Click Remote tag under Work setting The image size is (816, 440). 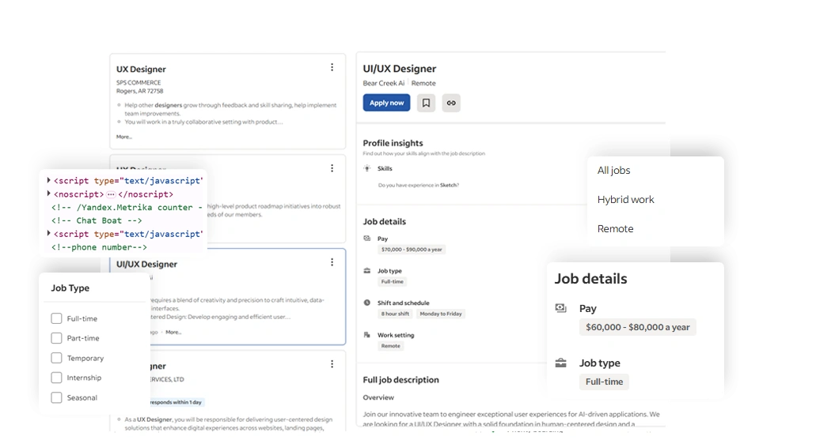pyautogui.click(x=390, y=346)
